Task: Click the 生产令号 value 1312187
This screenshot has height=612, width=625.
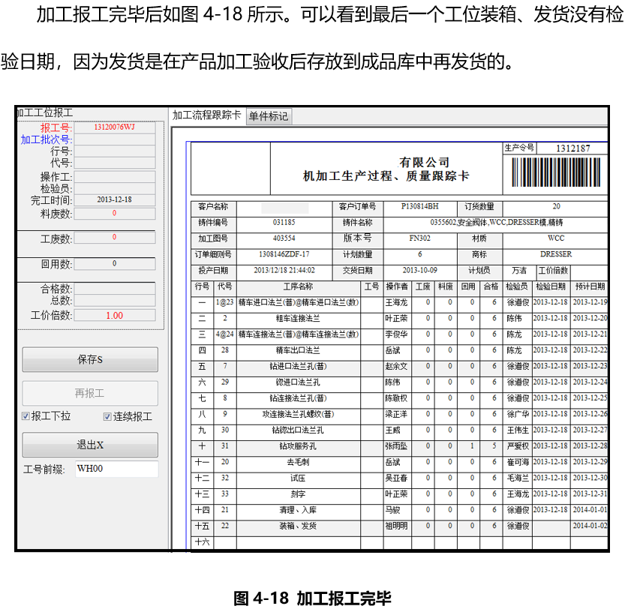Action: pyautogui.click(x=572, y=148)
